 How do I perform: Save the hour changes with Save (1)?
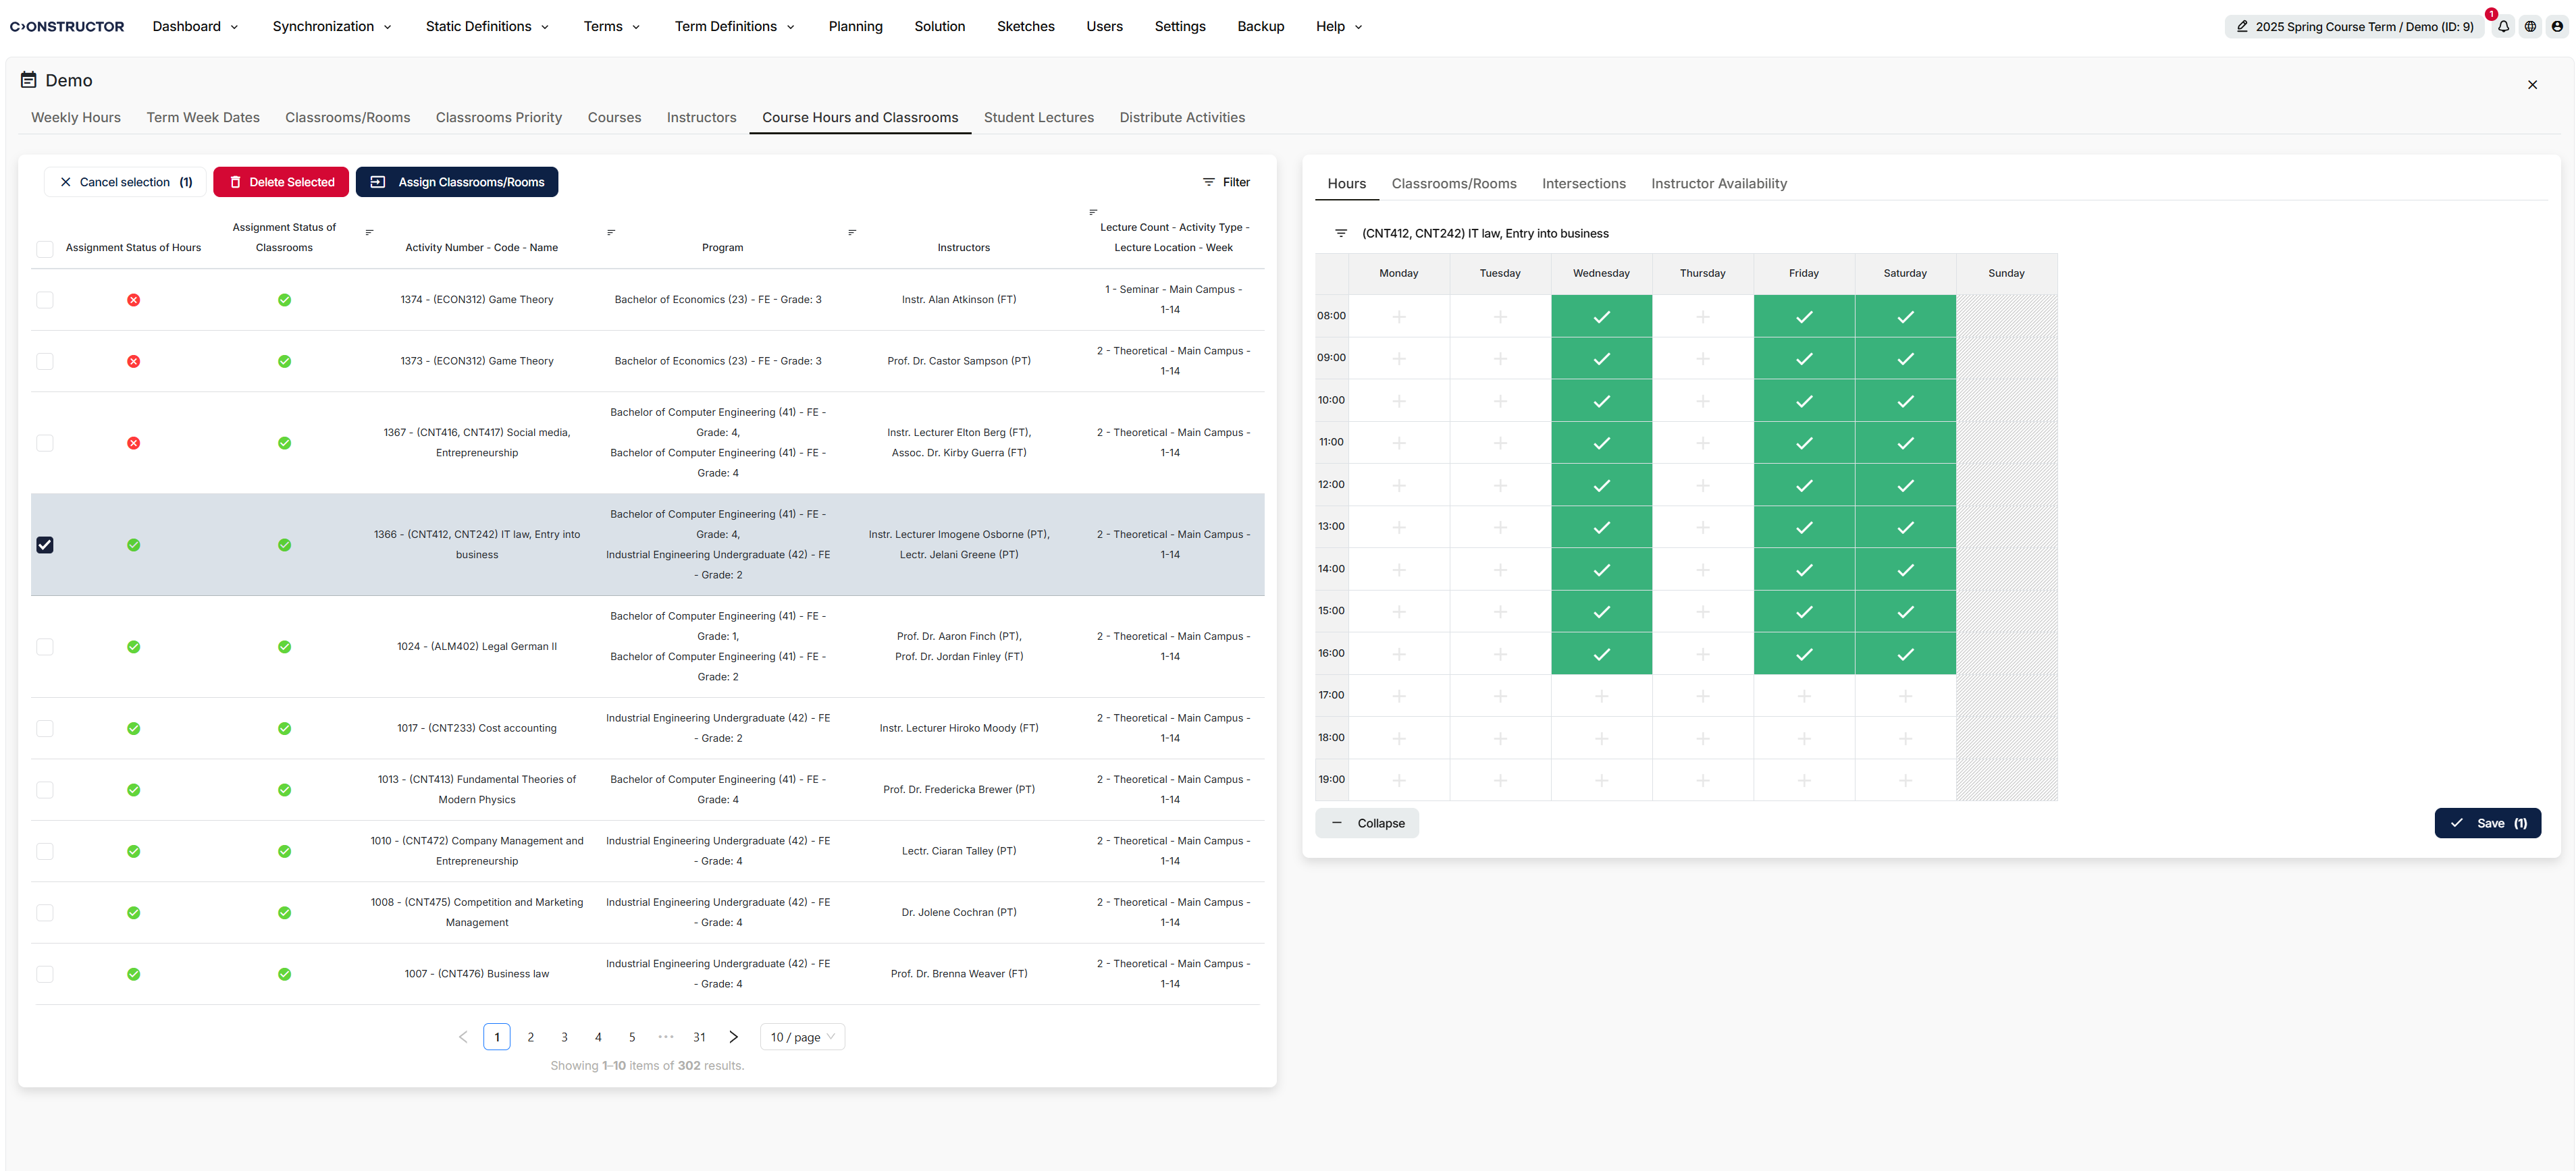click(2487, 823)
